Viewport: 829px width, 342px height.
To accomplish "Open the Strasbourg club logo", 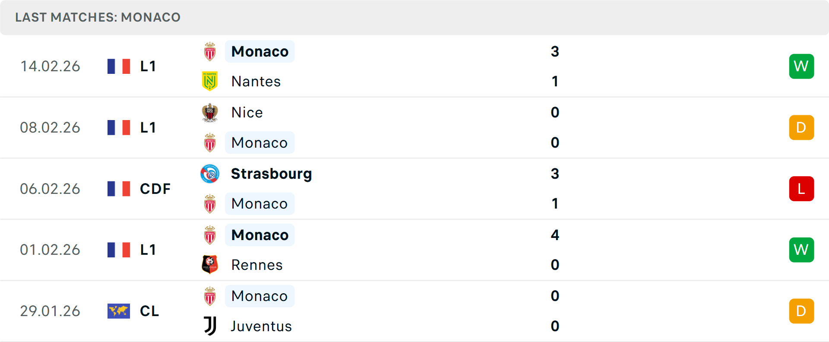I will [210, 174].
